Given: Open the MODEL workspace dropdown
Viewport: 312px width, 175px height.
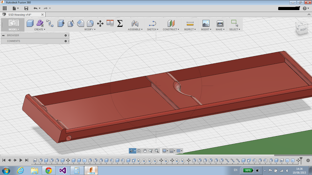Looking at the screenshot, I should tap(14, 29).
